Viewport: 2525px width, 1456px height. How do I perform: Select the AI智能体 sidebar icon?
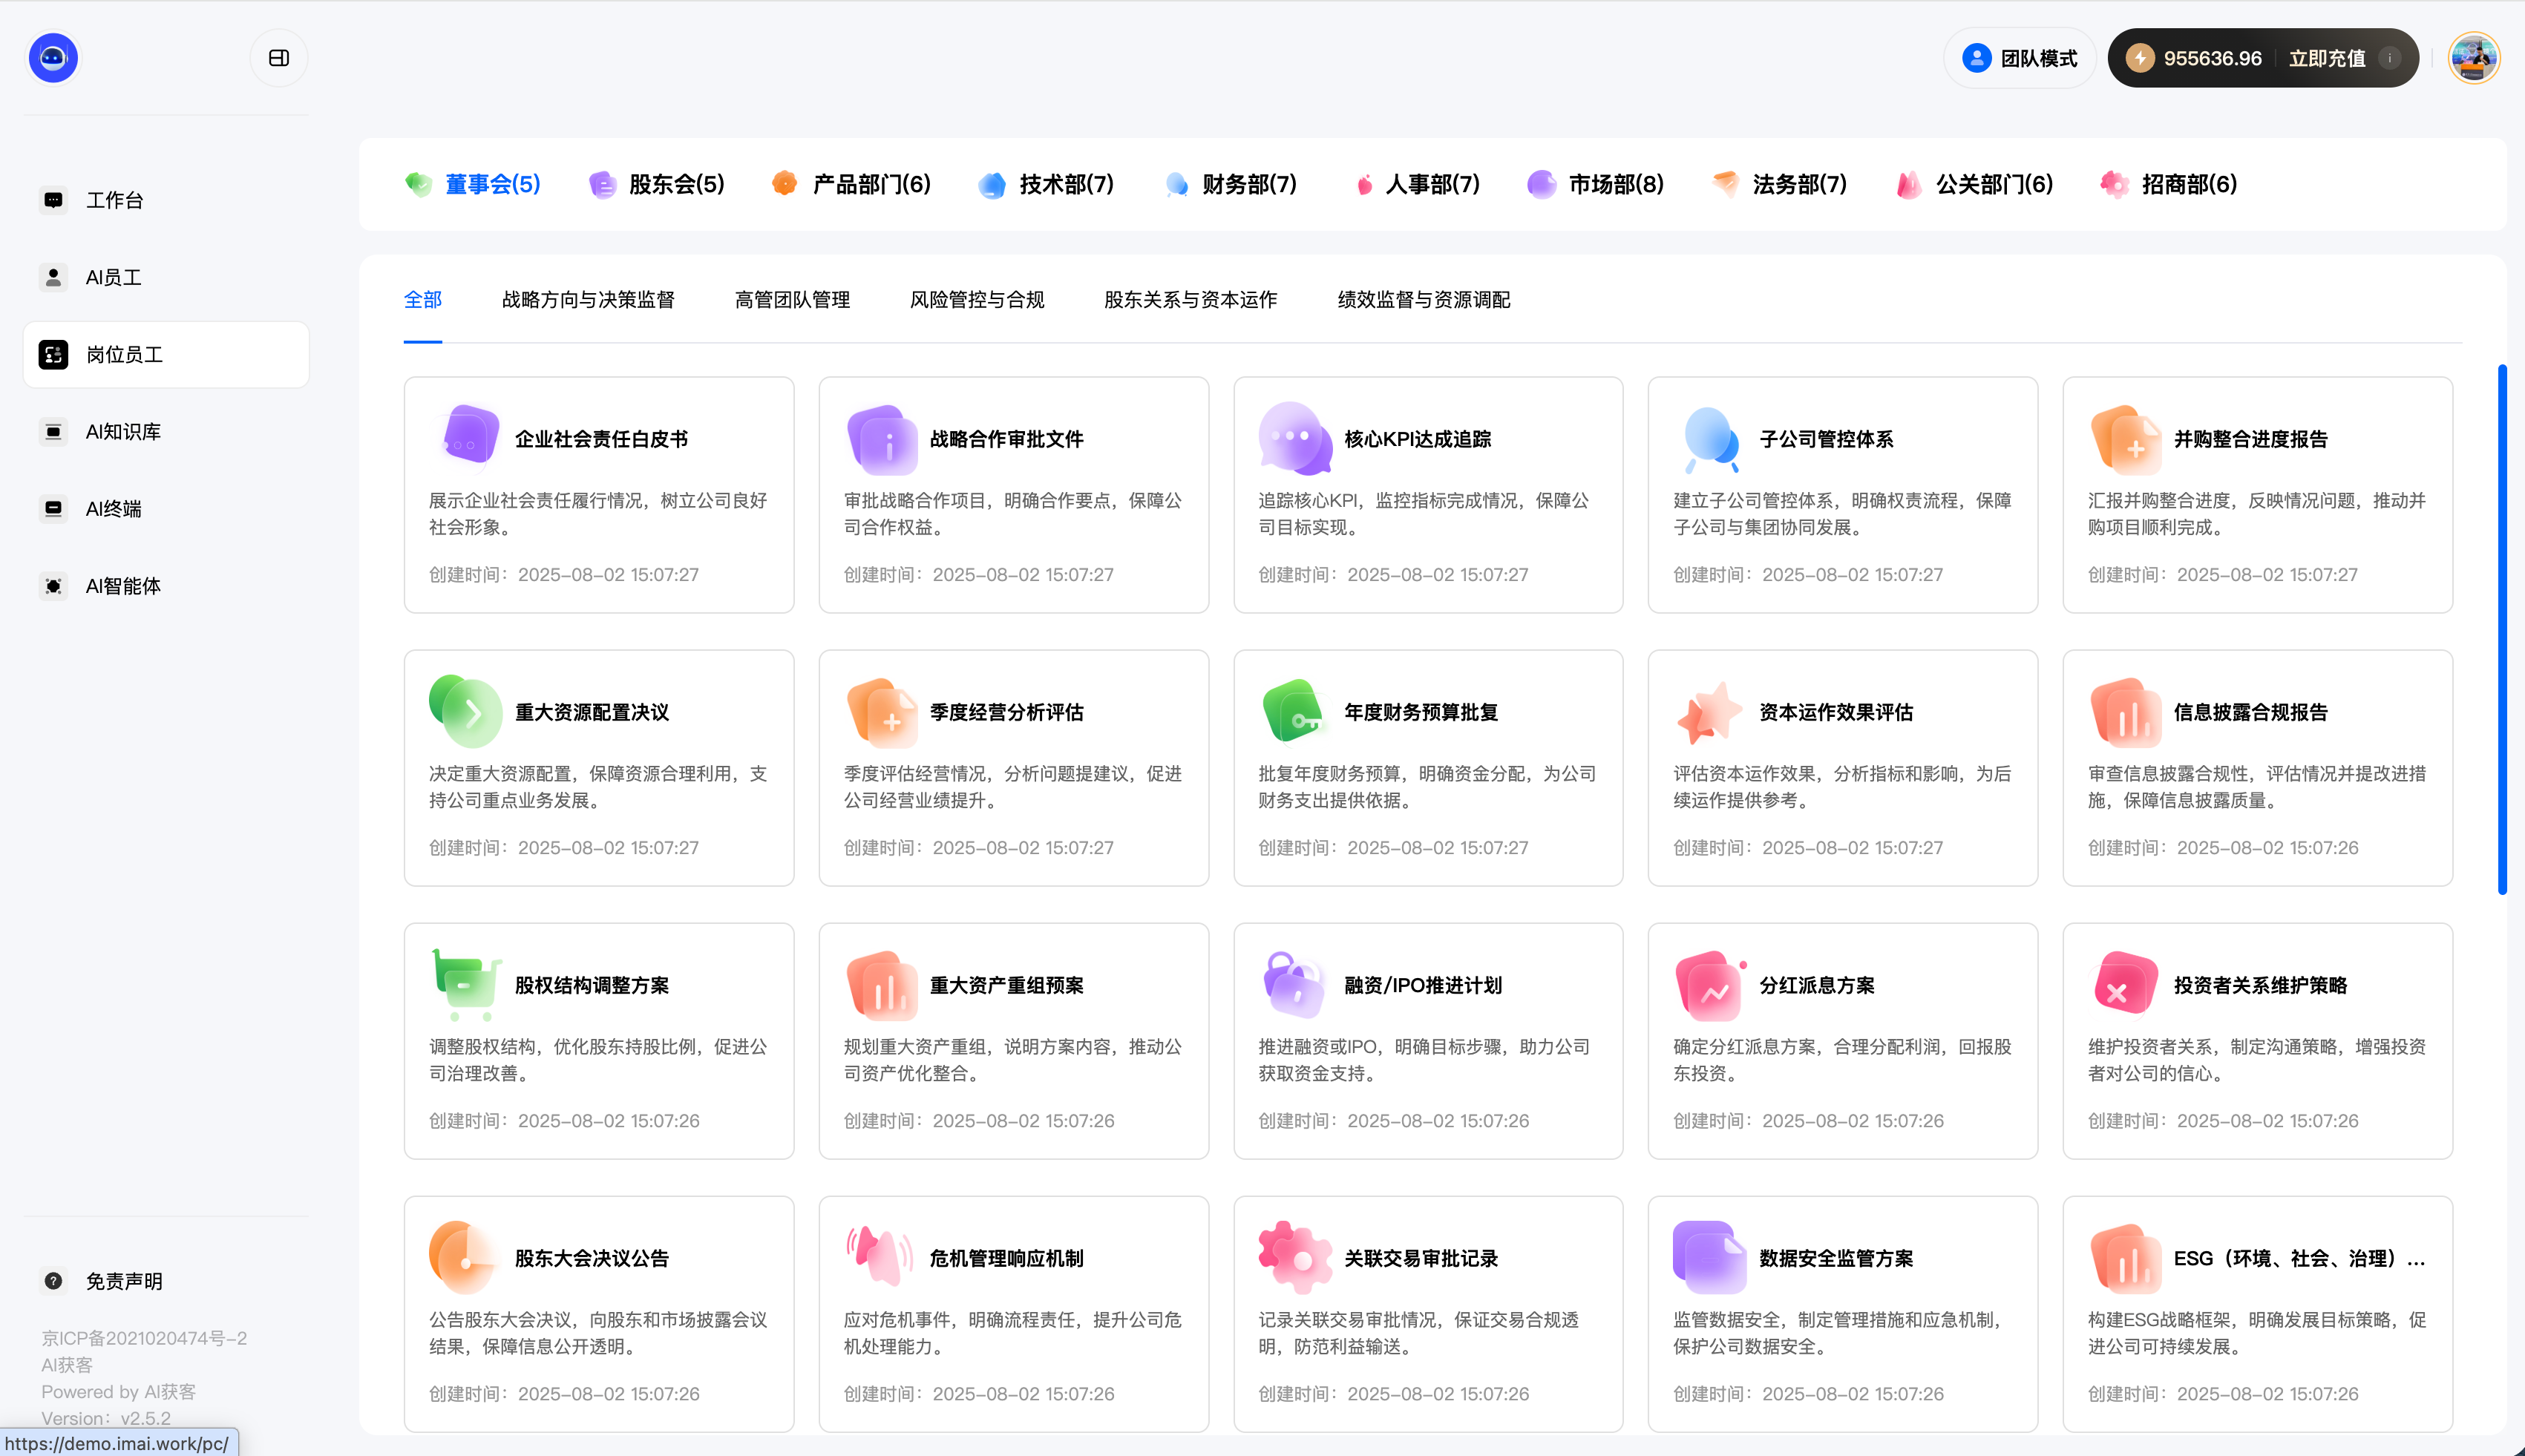click(53, 586)
